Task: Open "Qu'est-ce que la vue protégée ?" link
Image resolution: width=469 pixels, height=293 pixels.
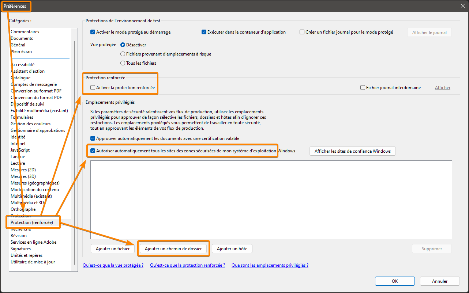Action: point(113,265)
